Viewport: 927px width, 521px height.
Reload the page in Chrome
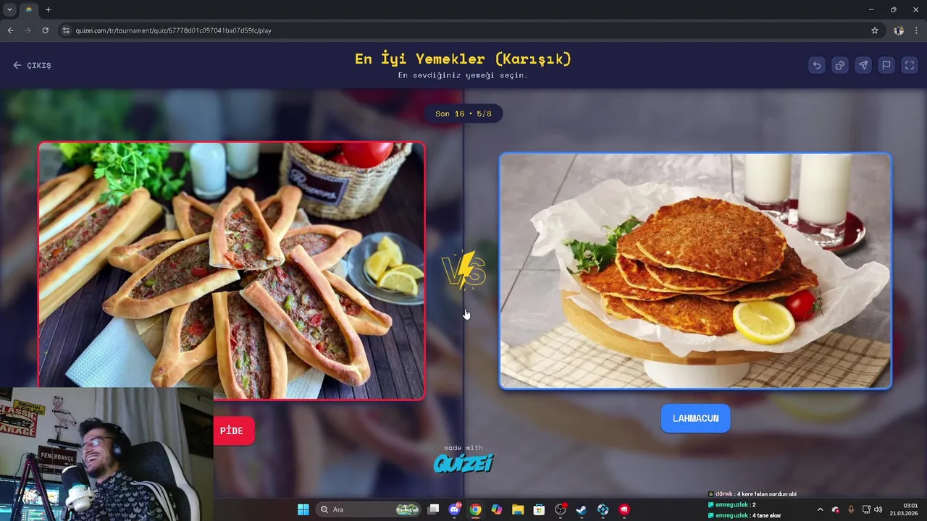[45, 30]
